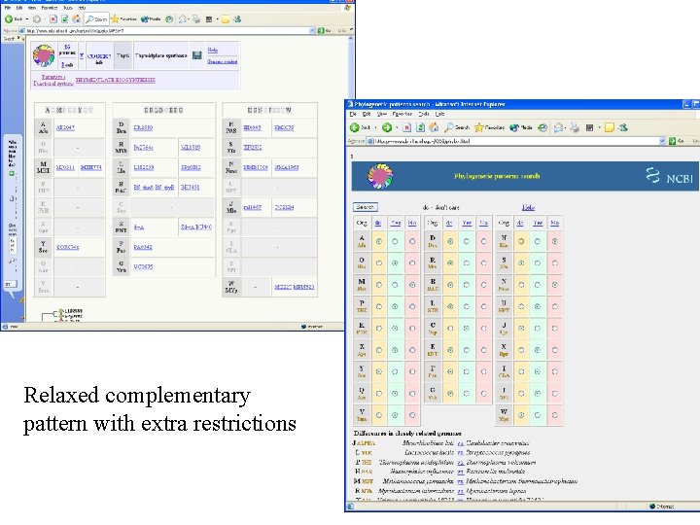The width and height of the screenshot is (700, 525).
Task: Open THYMIDYLATE BIOSYNTHESIS link in COG window
Action: pyautogui.click(x=115, y=80)
